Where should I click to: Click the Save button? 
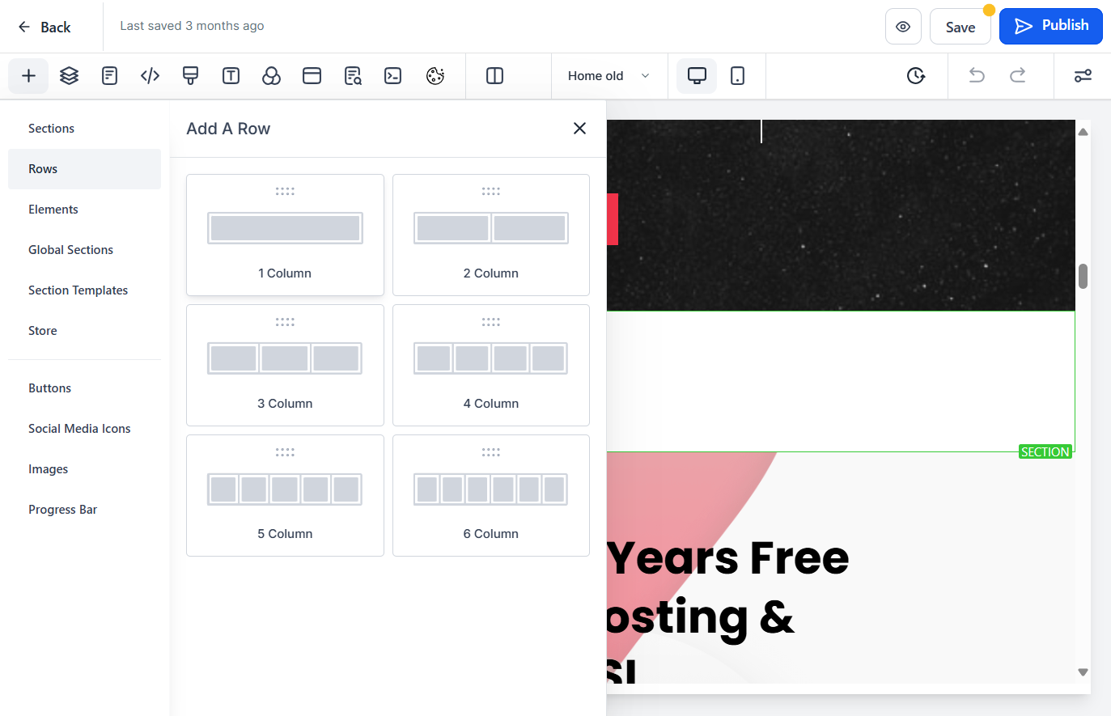(x=960, y=27)
